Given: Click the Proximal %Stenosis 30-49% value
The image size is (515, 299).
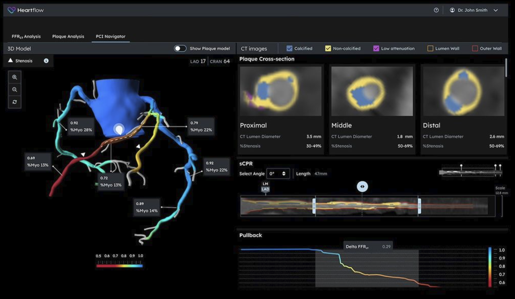Looking at the screenshot, I should 314,146.
